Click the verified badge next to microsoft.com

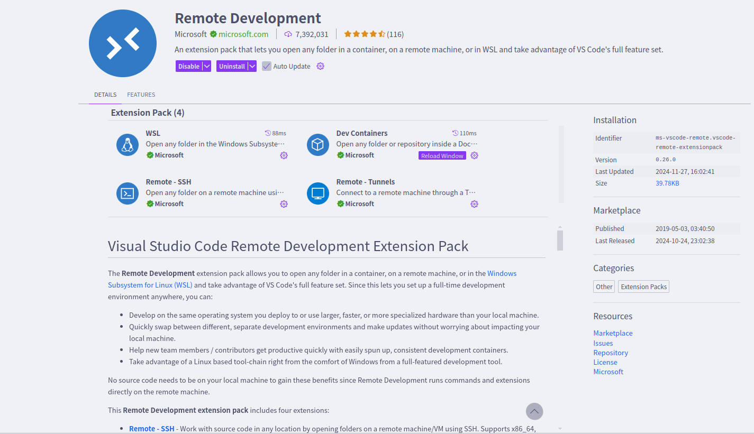coord(214,34)
